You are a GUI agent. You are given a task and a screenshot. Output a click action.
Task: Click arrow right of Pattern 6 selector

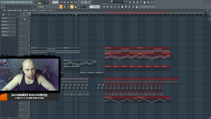click(101, 7)
